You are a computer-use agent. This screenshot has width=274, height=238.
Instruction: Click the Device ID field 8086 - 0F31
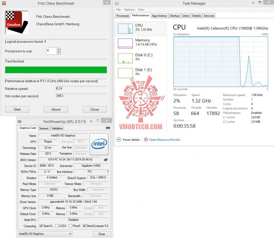tap(47, 165)
